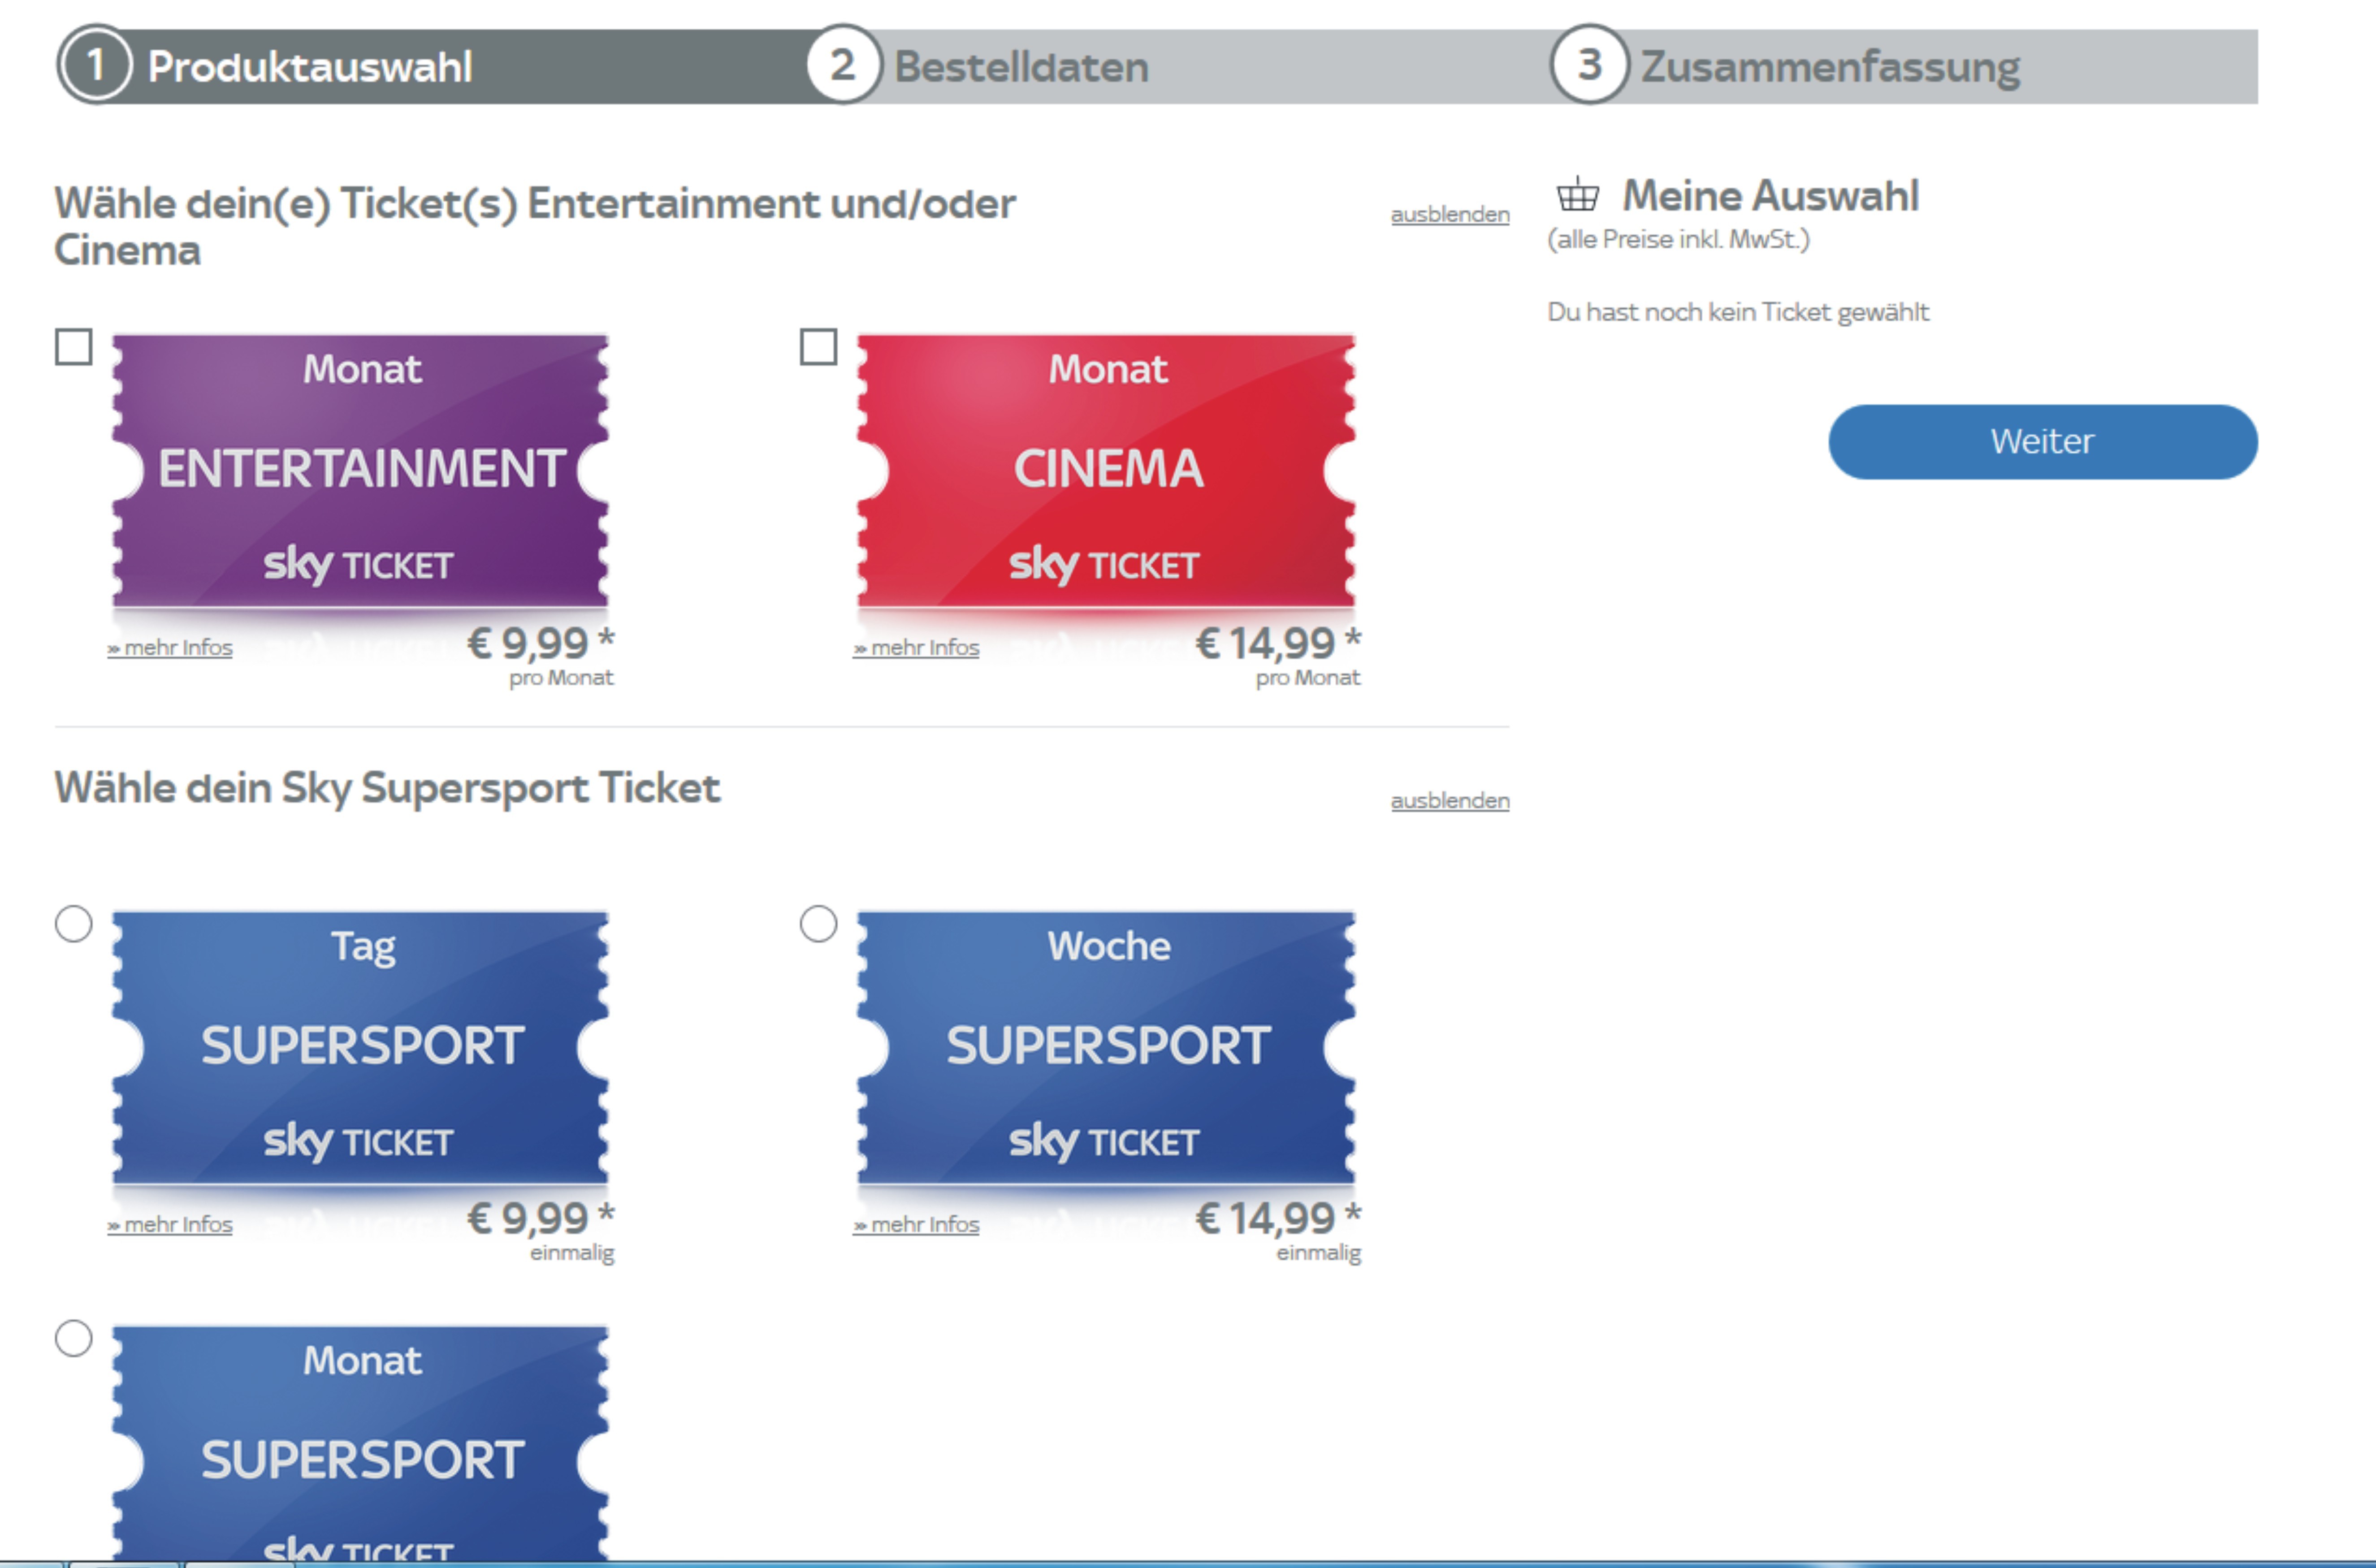Check the Entertainment ticket checkbox
Image resolution: width=2376 pixels, height=1568 pixels.
pos(74,347)
